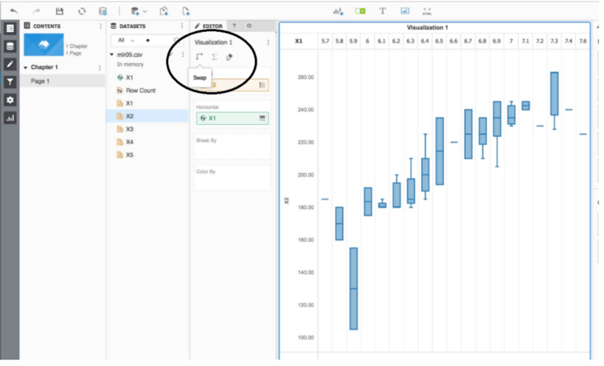Open the settings gear in left sidebar

click(10, 99)
